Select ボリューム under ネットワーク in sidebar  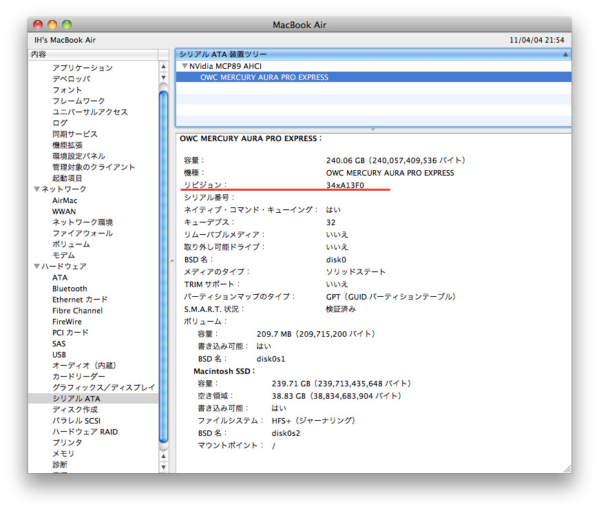tap(71, 244)
